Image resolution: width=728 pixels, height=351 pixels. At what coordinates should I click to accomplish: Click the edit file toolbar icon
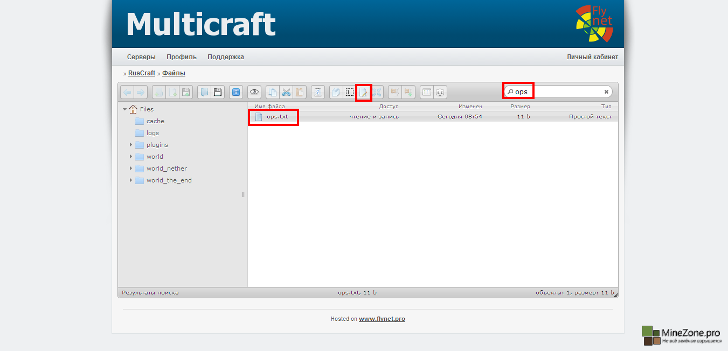(x=364, y=92)
